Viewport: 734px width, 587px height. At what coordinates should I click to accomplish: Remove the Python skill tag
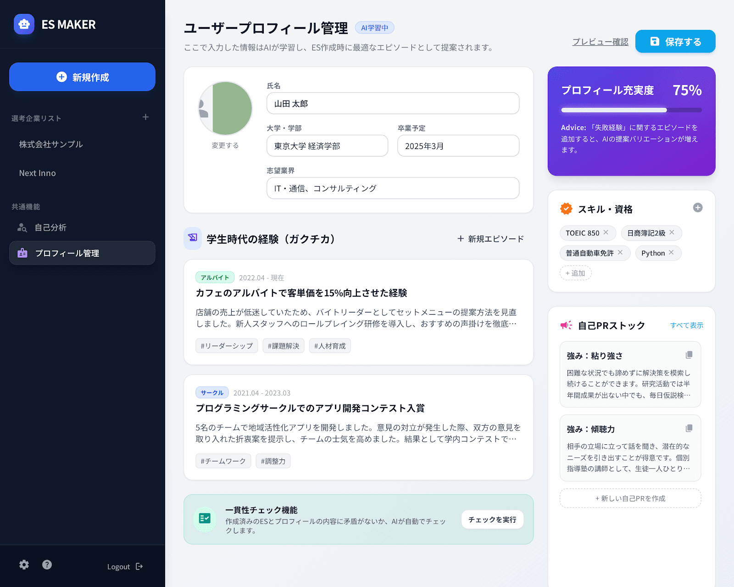pyautogui.click(x=671, y=253)
